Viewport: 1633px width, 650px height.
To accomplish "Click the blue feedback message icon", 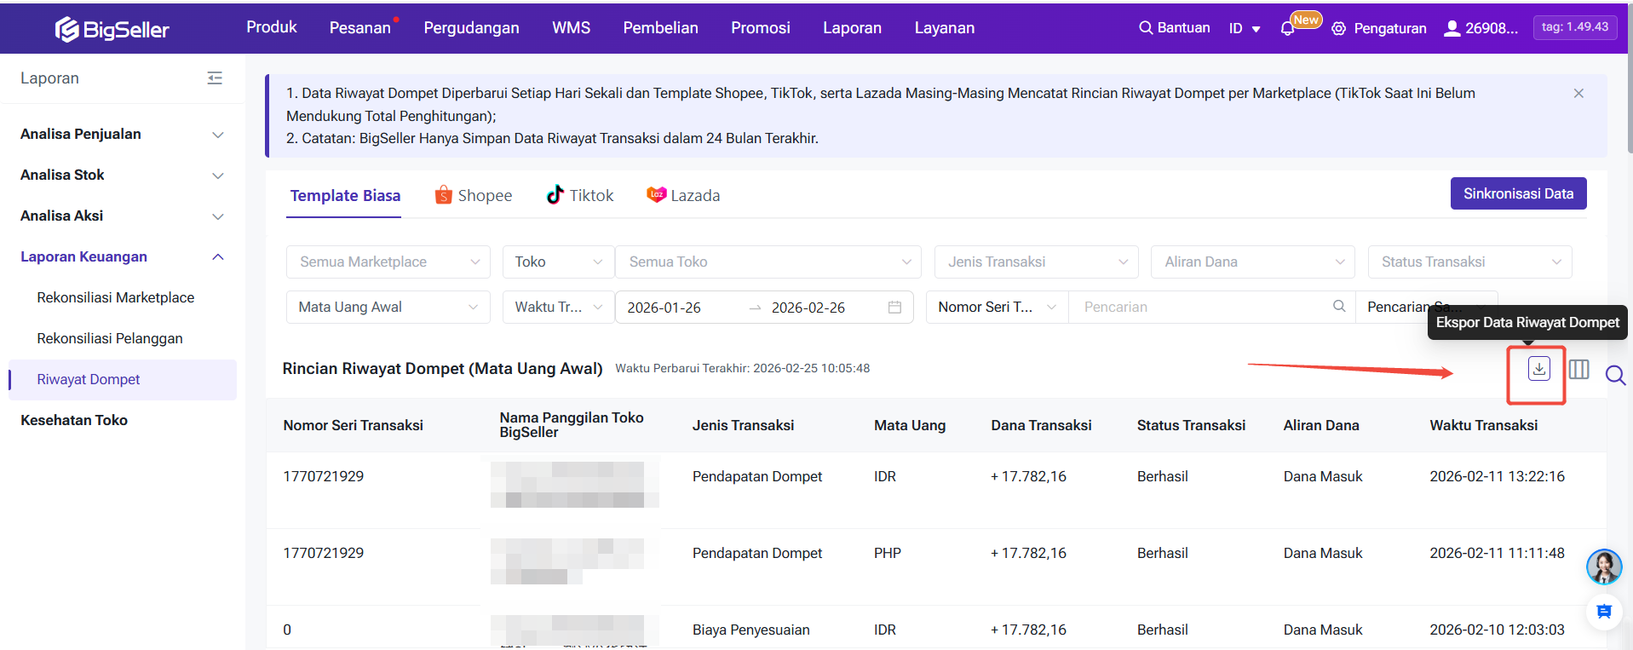I will pyautogui.click(x=1603, y=612).
